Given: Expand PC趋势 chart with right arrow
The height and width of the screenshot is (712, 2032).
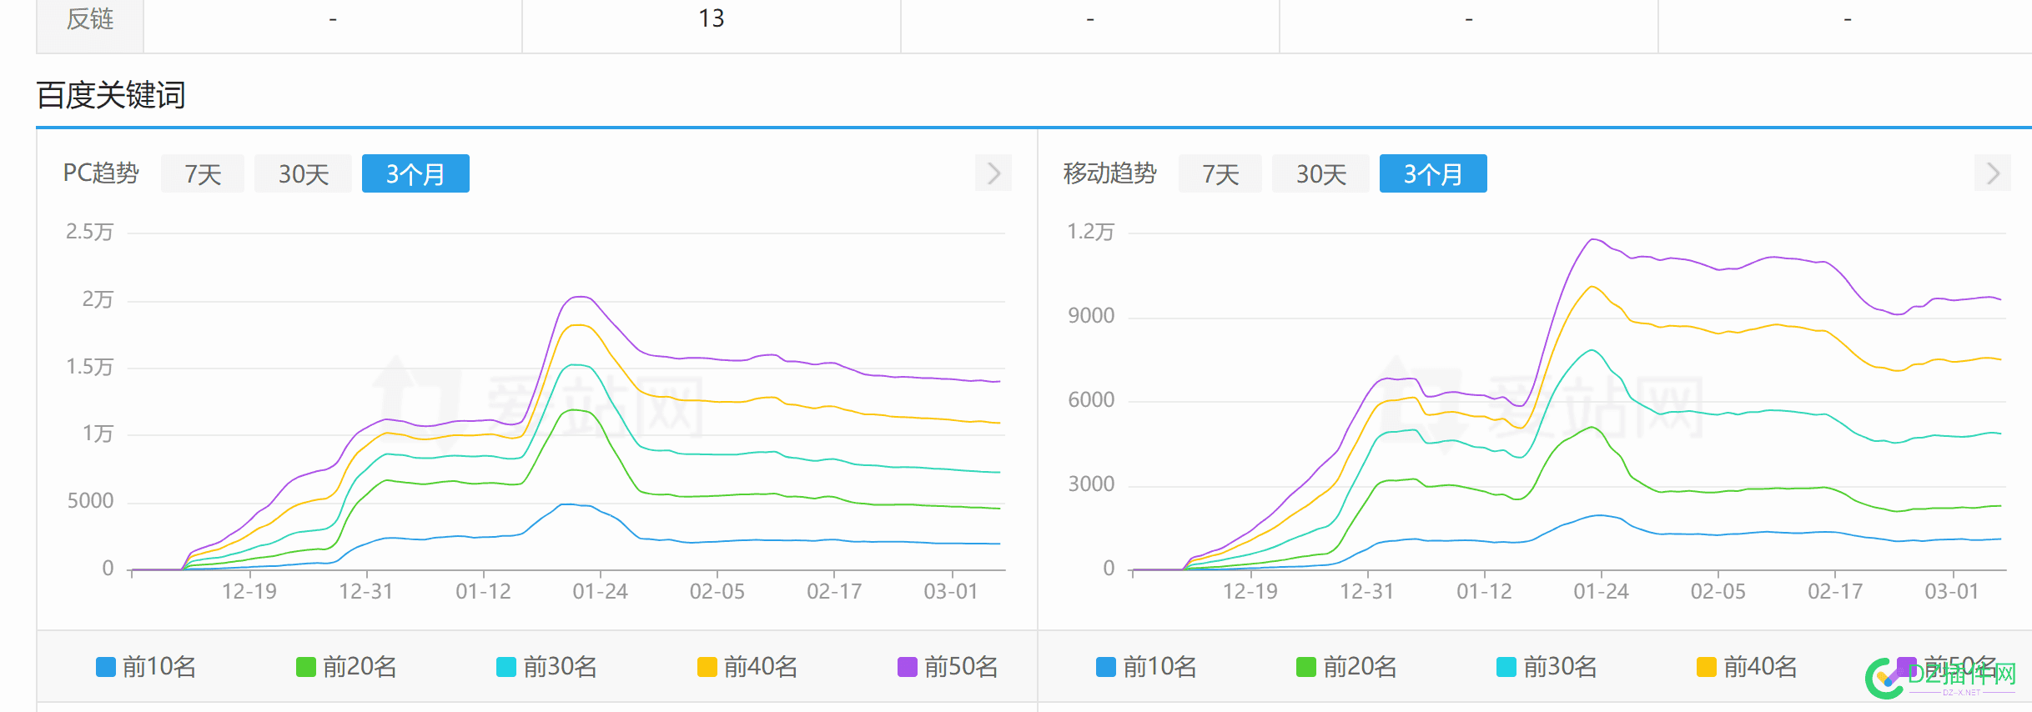Looking at the screenshot, I should pyautogui.click(x=993, y=173).
